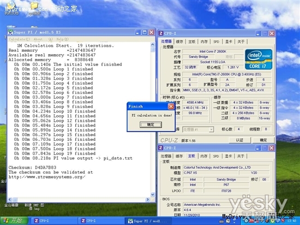Click the Socket 1155 LGA package field
The height and width of the screenshot is (225, 300).
[x=213, y=62]
